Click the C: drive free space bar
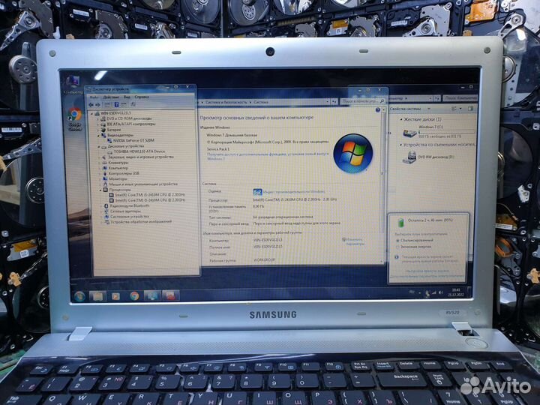The image size is (540, 405). tap(446, 131)
